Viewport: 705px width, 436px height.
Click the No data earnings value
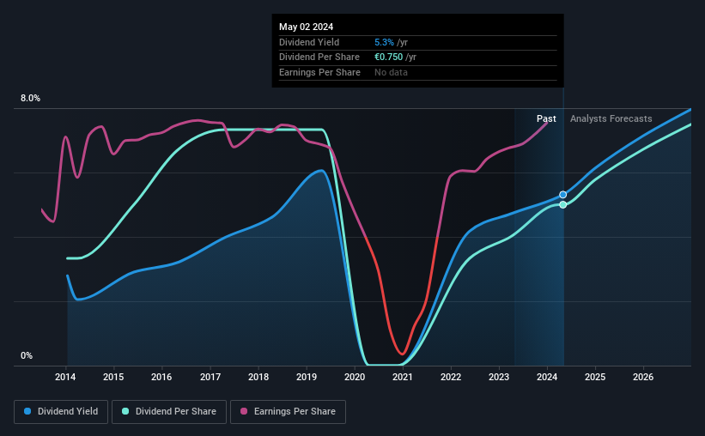392,72
